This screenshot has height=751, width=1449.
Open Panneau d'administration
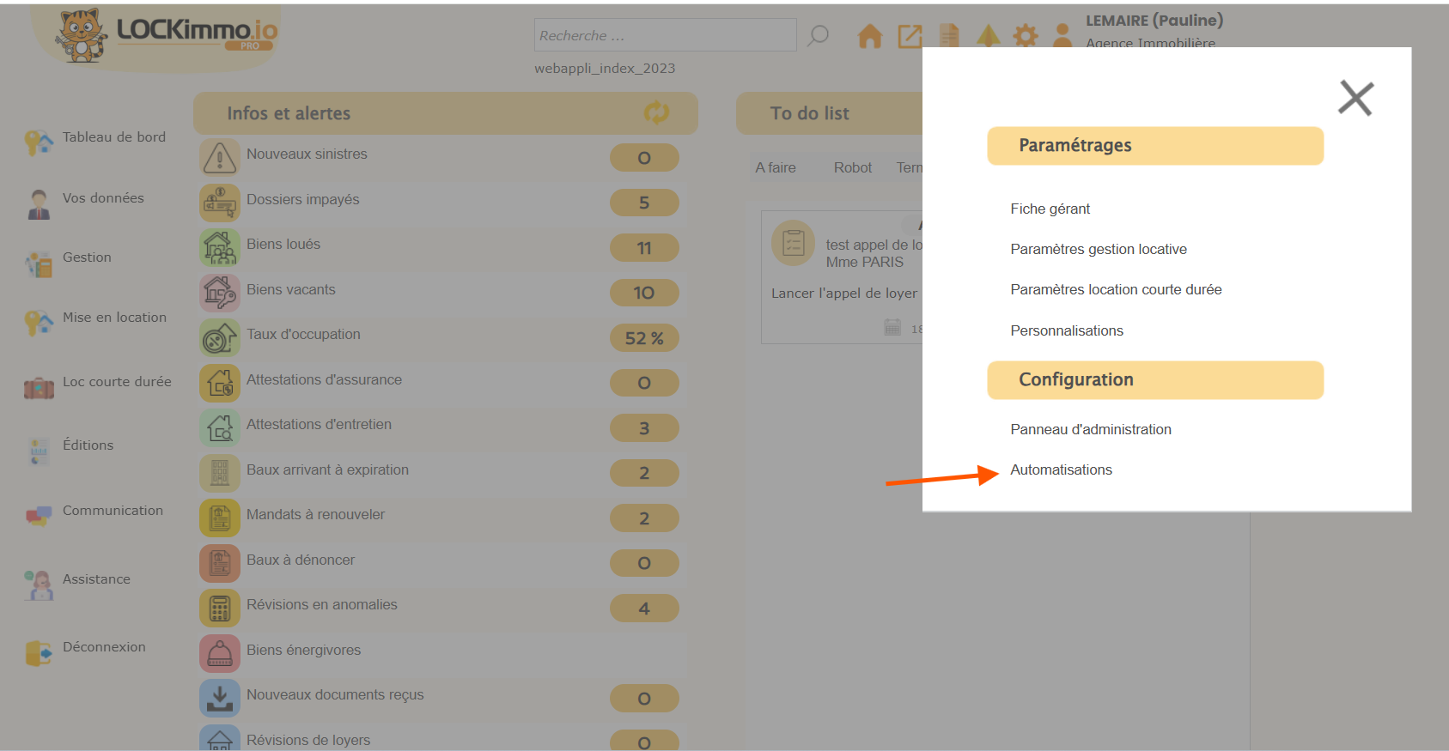coord(1090,429)
